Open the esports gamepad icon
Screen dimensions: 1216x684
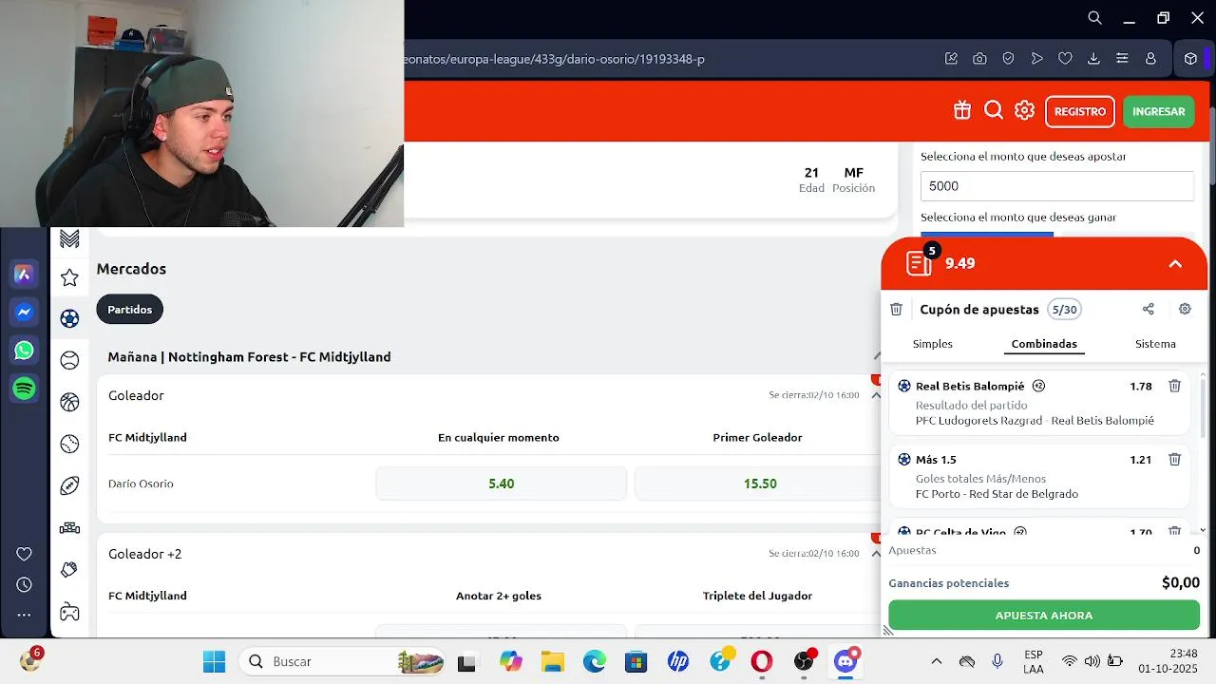tap(69, 611)
